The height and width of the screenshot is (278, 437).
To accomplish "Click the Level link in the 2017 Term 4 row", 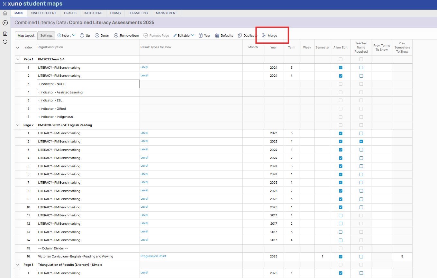I will pyautogui.click(x=144, y=240).
